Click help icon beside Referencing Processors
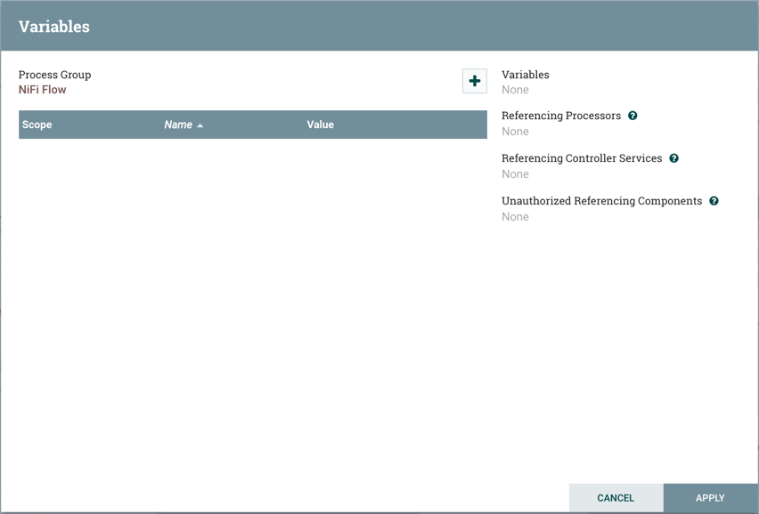Viewport: 759px width, 514px height. [x=632, y=116]
